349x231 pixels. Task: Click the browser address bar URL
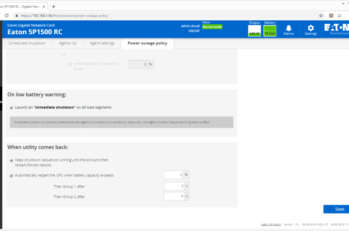(x=64, y=16)
